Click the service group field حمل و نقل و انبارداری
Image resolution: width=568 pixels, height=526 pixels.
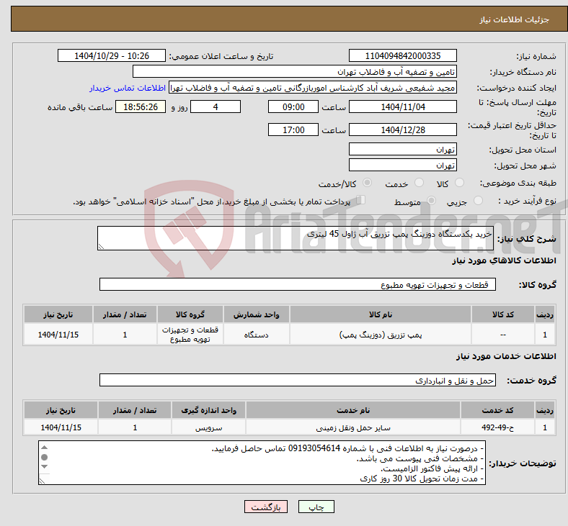pyautogui.click(x=298, y=380)
